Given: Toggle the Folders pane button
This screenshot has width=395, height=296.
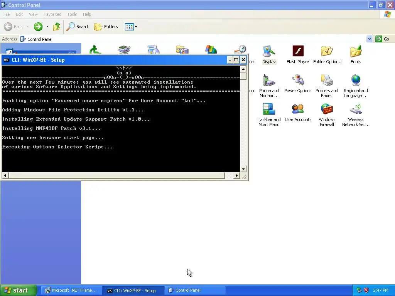Looking at the screenshot, I should click(106, 27).
